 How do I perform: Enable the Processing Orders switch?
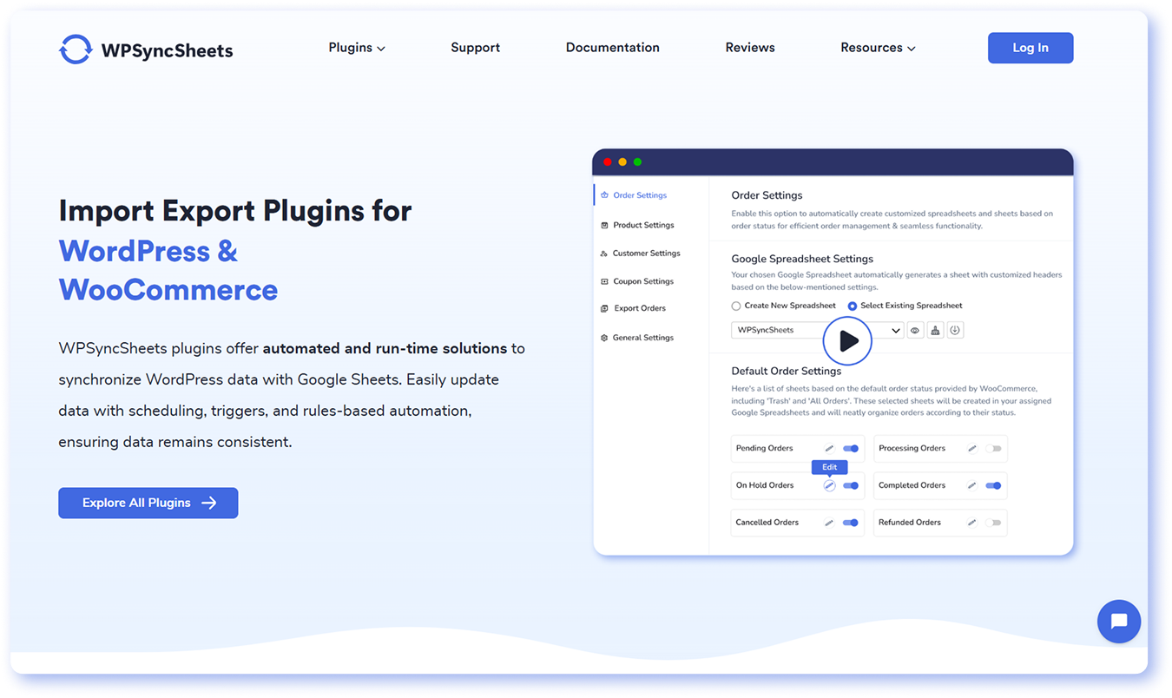pyautogui.click(x=993, y=449)
